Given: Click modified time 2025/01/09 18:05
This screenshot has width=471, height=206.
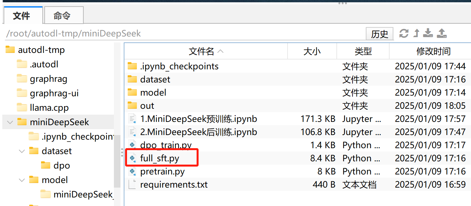Looking at the screenshot, I should tap(430, 106).
